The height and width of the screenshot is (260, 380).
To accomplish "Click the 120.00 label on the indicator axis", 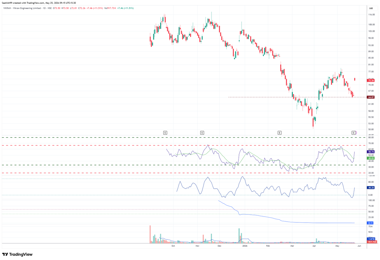I will [371, 175].
